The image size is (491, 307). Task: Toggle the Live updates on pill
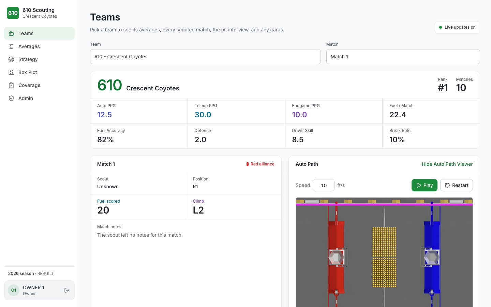[457, 27]
